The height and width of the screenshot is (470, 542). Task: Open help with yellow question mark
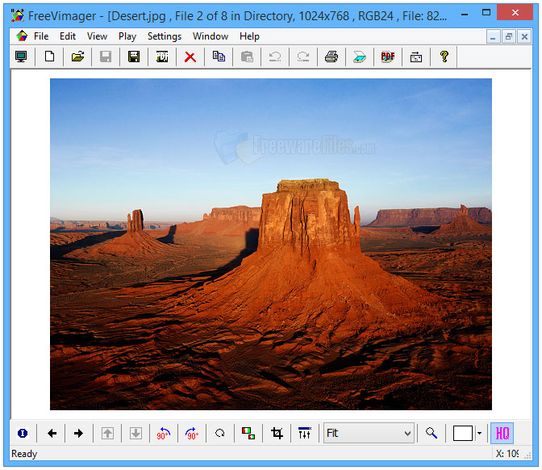(x=444, y=57)
